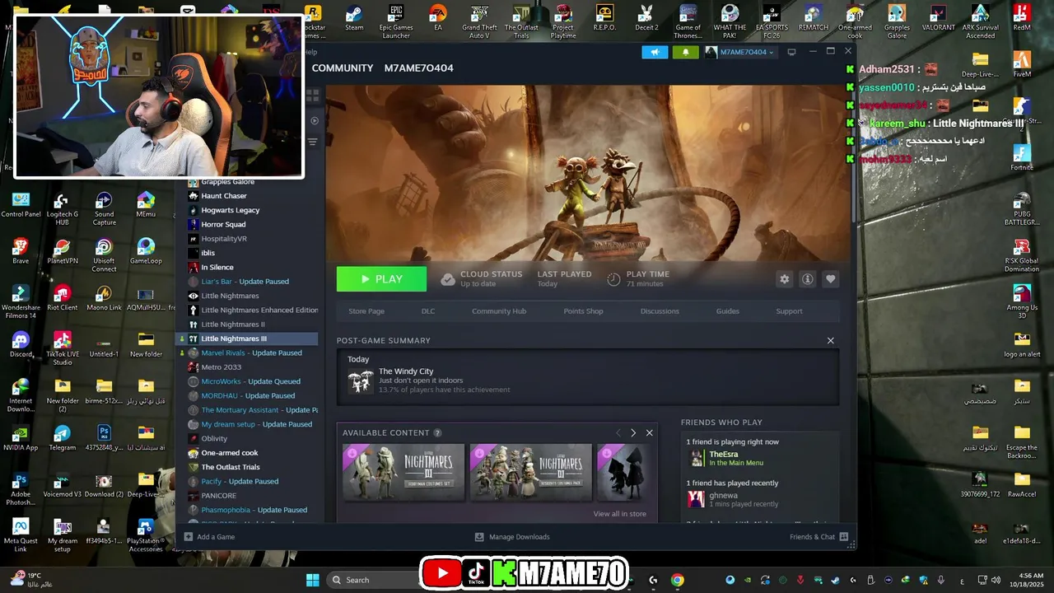This screenshot has width=1054, height=593.
Task: Open first Little Nightmares III DLC thumbnail
Action: pos(403,472)
